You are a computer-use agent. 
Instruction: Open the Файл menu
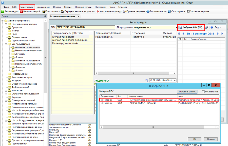coord(6,7)
